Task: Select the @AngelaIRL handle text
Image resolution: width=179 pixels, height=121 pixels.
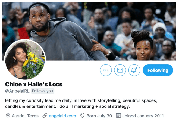Action: tap(17, 91)
